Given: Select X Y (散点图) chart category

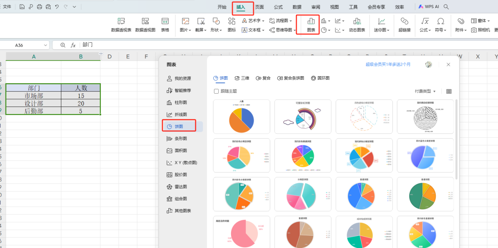Looking at the screenshot, I should tap(182, 162).
